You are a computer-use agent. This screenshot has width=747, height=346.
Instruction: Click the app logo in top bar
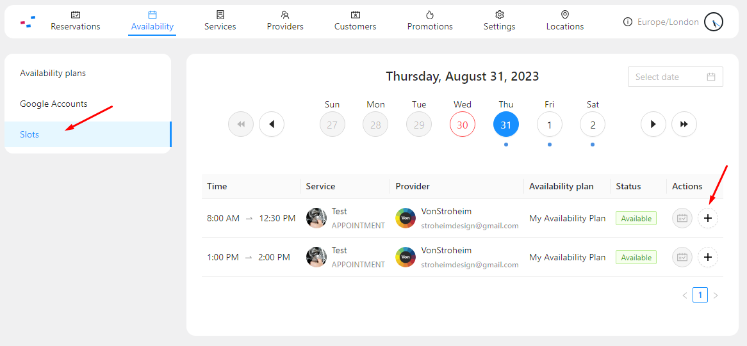[x=28, y=21]
